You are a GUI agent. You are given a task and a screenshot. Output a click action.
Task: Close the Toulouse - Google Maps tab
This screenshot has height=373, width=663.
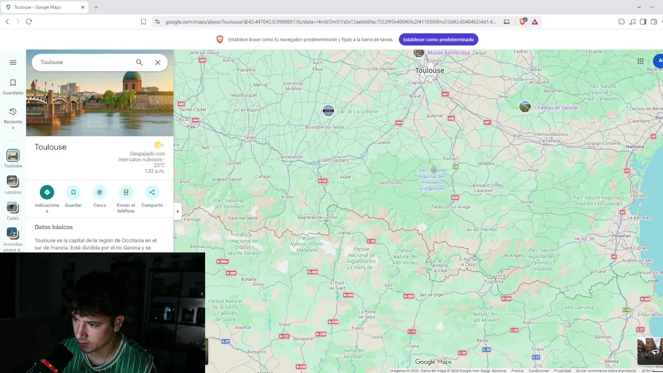click(83, 7)
